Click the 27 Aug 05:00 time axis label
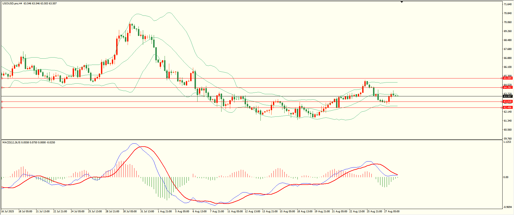 [x=392, y=211]
